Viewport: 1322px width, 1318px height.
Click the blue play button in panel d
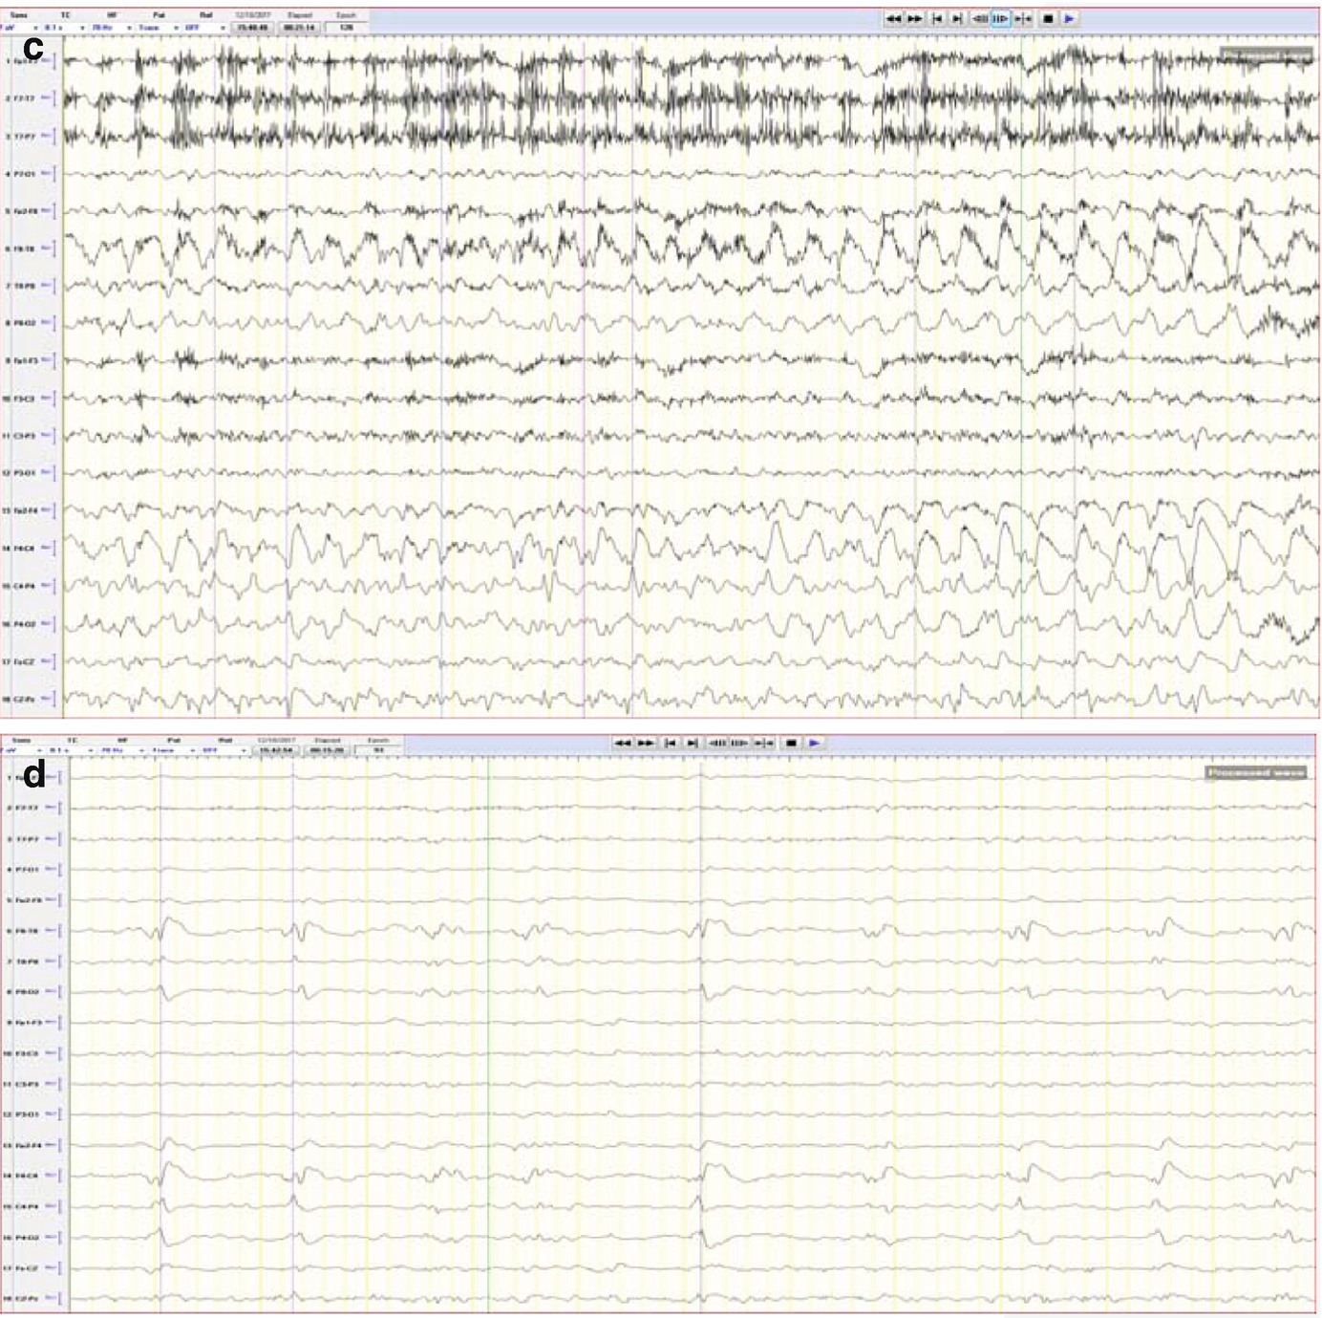pos(814,743)
